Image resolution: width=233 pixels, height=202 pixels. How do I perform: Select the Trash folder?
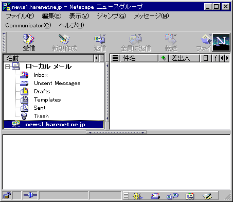[x=41, y=116]
